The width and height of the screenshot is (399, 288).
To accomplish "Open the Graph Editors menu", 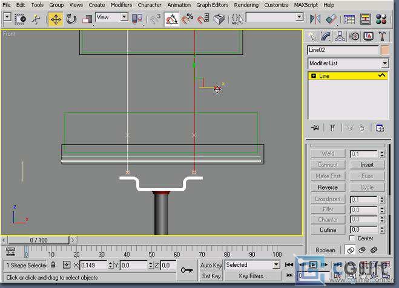I will point(213,5).
